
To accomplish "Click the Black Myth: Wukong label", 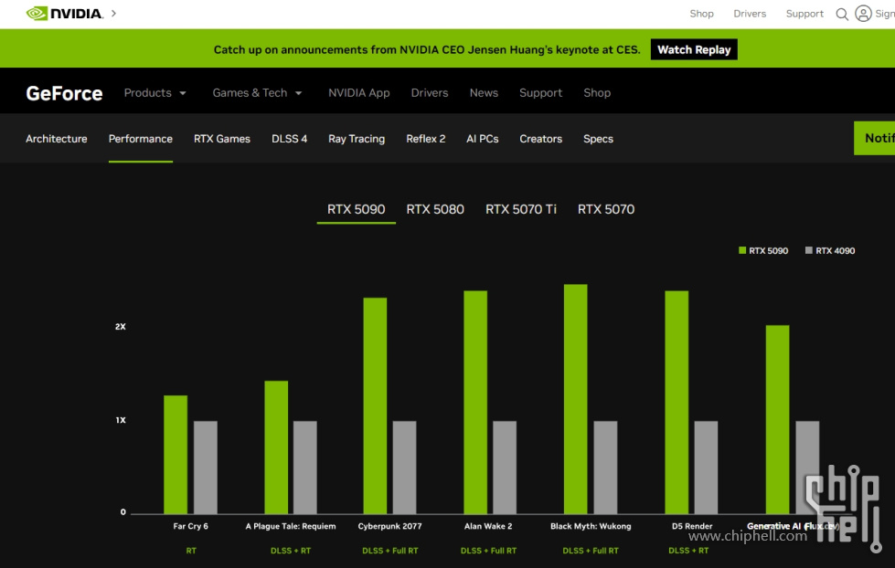I will [x=591, y=526].
